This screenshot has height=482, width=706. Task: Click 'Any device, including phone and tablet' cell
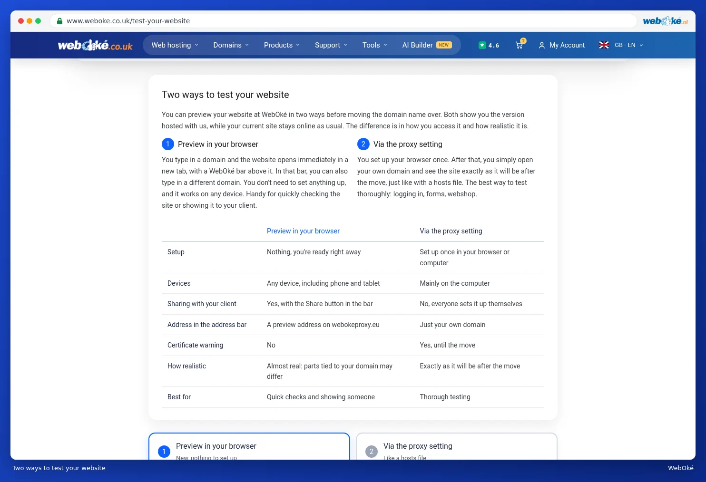[x=324, y=283]
